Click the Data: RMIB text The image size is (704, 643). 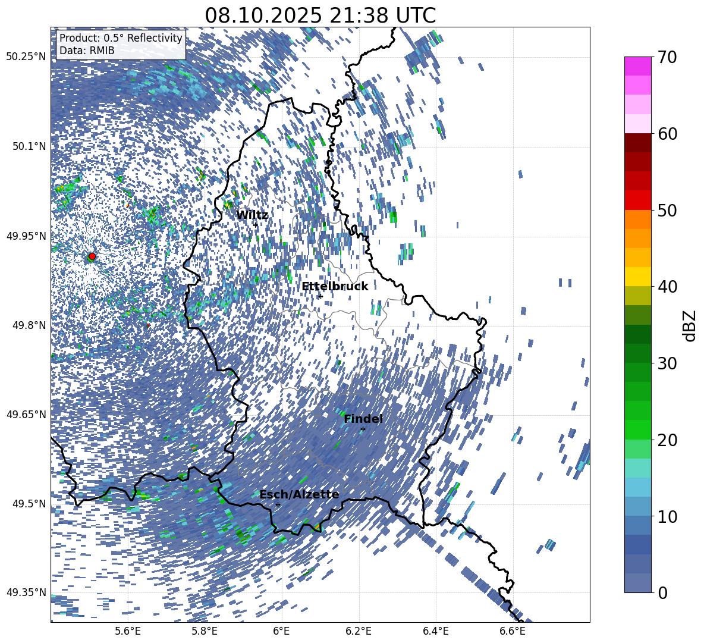[87, 51]
